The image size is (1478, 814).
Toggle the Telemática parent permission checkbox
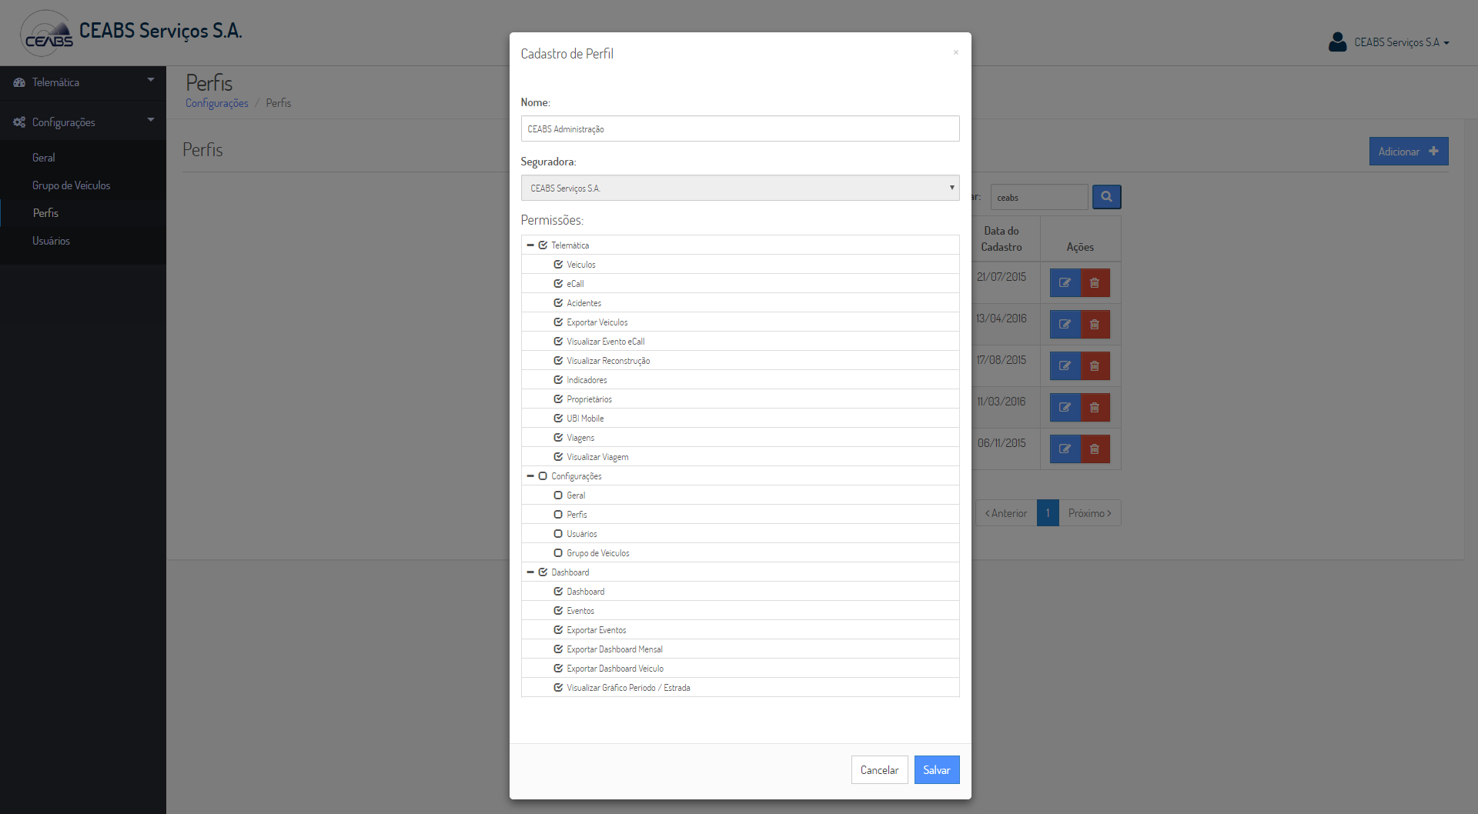tap(543, 245)
